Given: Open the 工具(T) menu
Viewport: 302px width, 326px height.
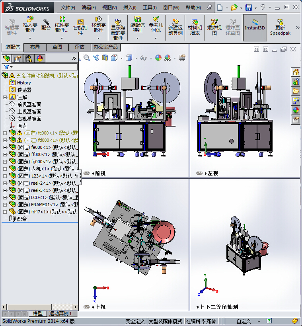Looking at the screenshot, I should pos(150,8).
